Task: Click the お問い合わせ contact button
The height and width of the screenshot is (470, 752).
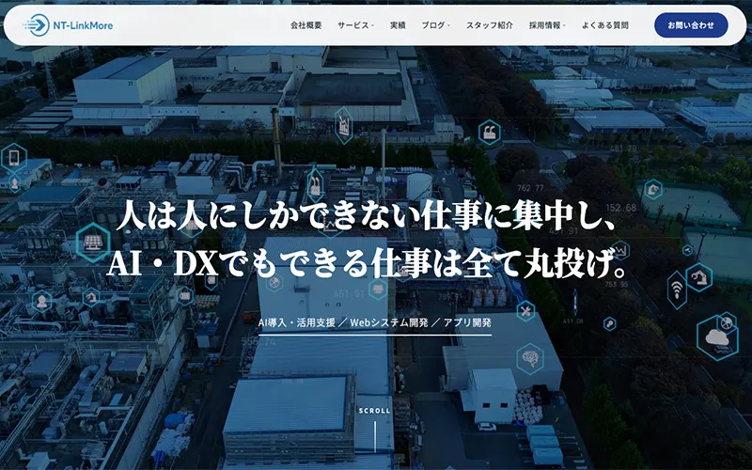Action: 691,25
